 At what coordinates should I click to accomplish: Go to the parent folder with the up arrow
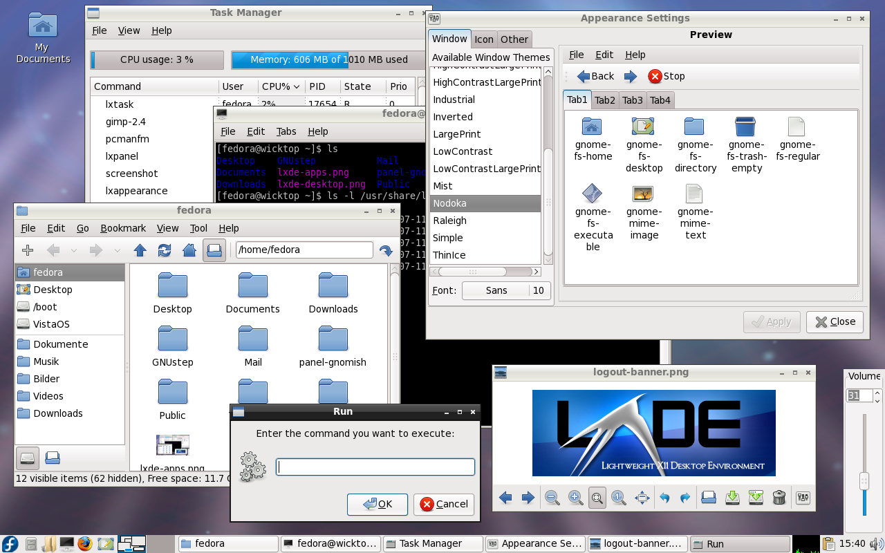point(140,250)
